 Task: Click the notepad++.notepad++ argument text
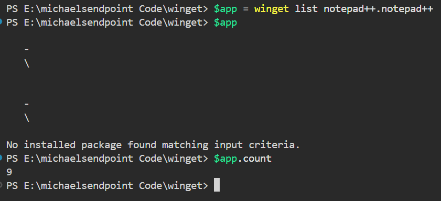pyautogui.click(x=378, y=9)
